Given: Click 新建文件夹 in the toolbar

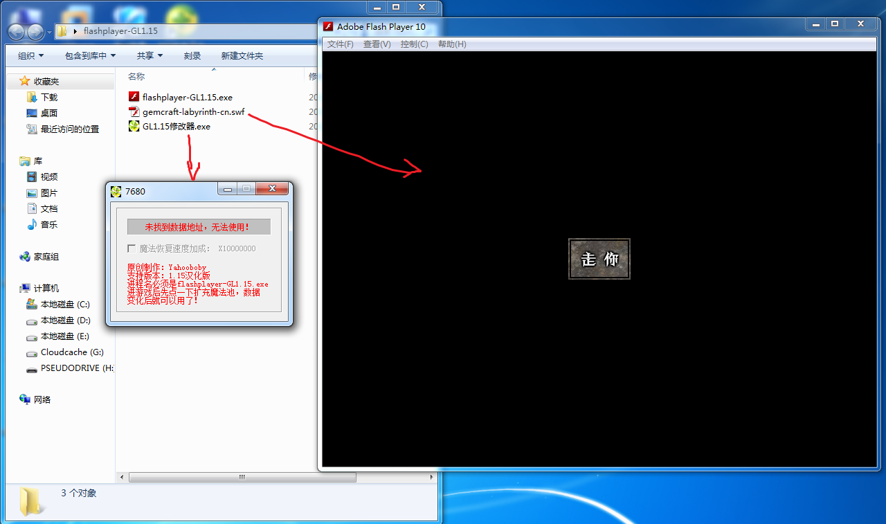Looking at the screenshot, I should [242, 55].
